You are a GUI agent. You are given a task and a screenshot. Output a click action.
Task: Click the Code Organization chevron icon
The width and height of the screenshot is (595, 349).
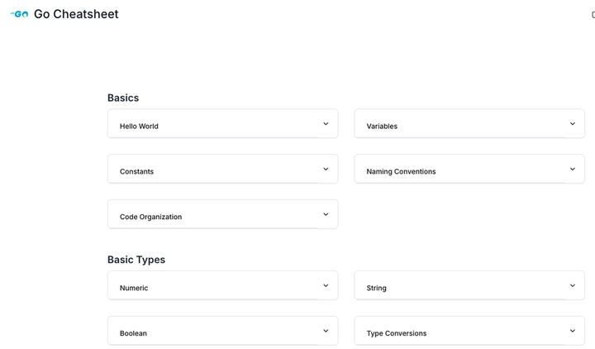coord(326,214)
